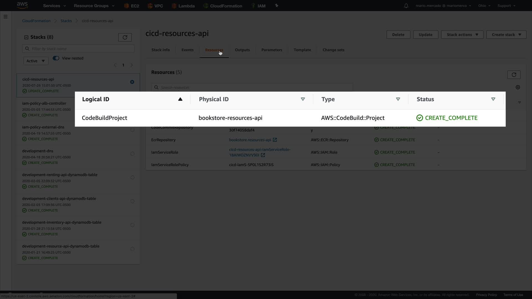Click the Delete stack button
This screenshot has width=532, height=299.
pos(398,35)
